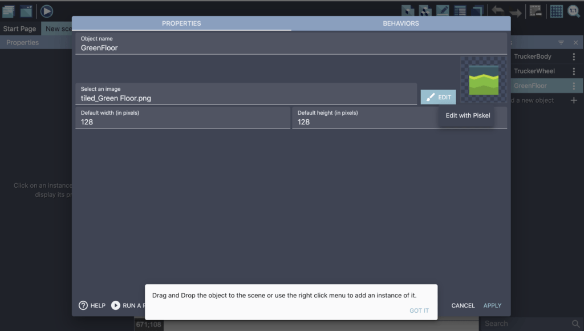
Task: Click the undo arrow in toolbar
Action: (x=498, y=10)
